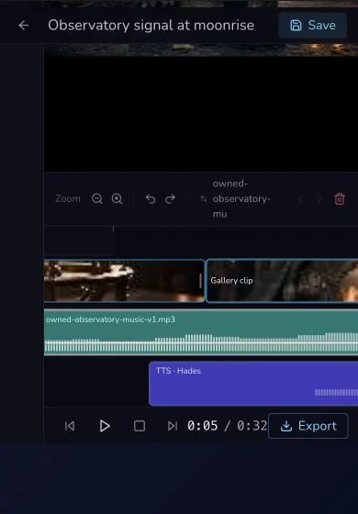Skip to start of timeline
This screenshot has width=358, height=514.
[70, 426]
